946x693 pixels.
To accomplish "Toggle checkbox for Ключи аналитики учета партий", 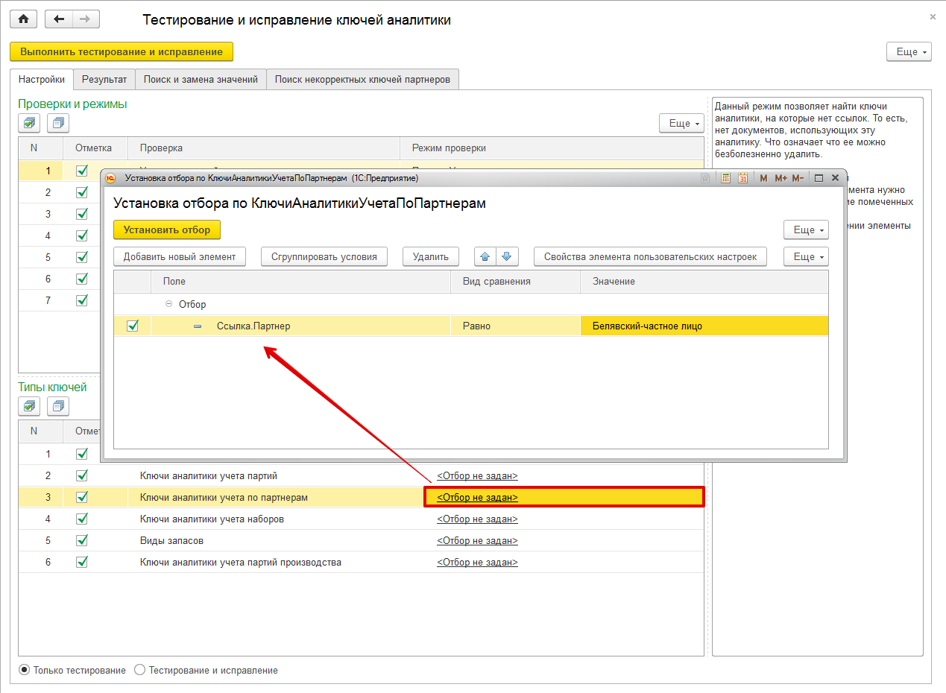I will coord(82,475).
